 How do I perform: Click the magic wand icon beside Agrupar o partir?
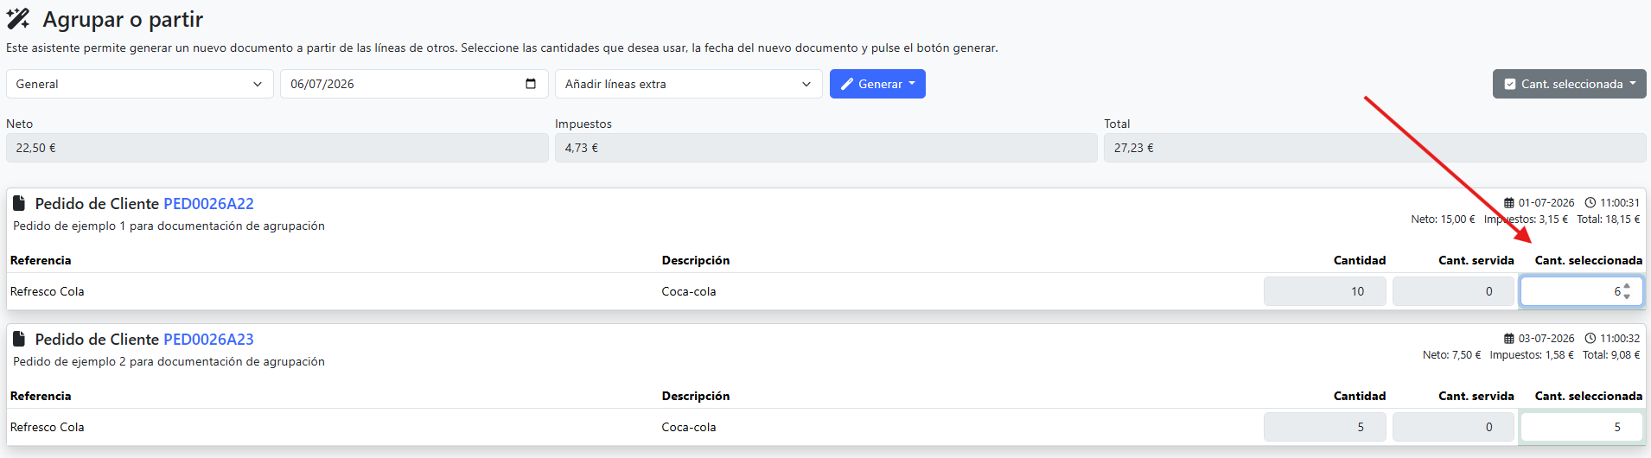(18, 19)
